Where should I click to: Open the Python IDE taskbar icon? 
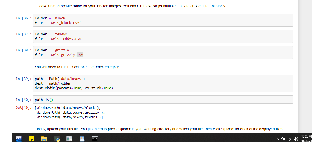(57, 139)
